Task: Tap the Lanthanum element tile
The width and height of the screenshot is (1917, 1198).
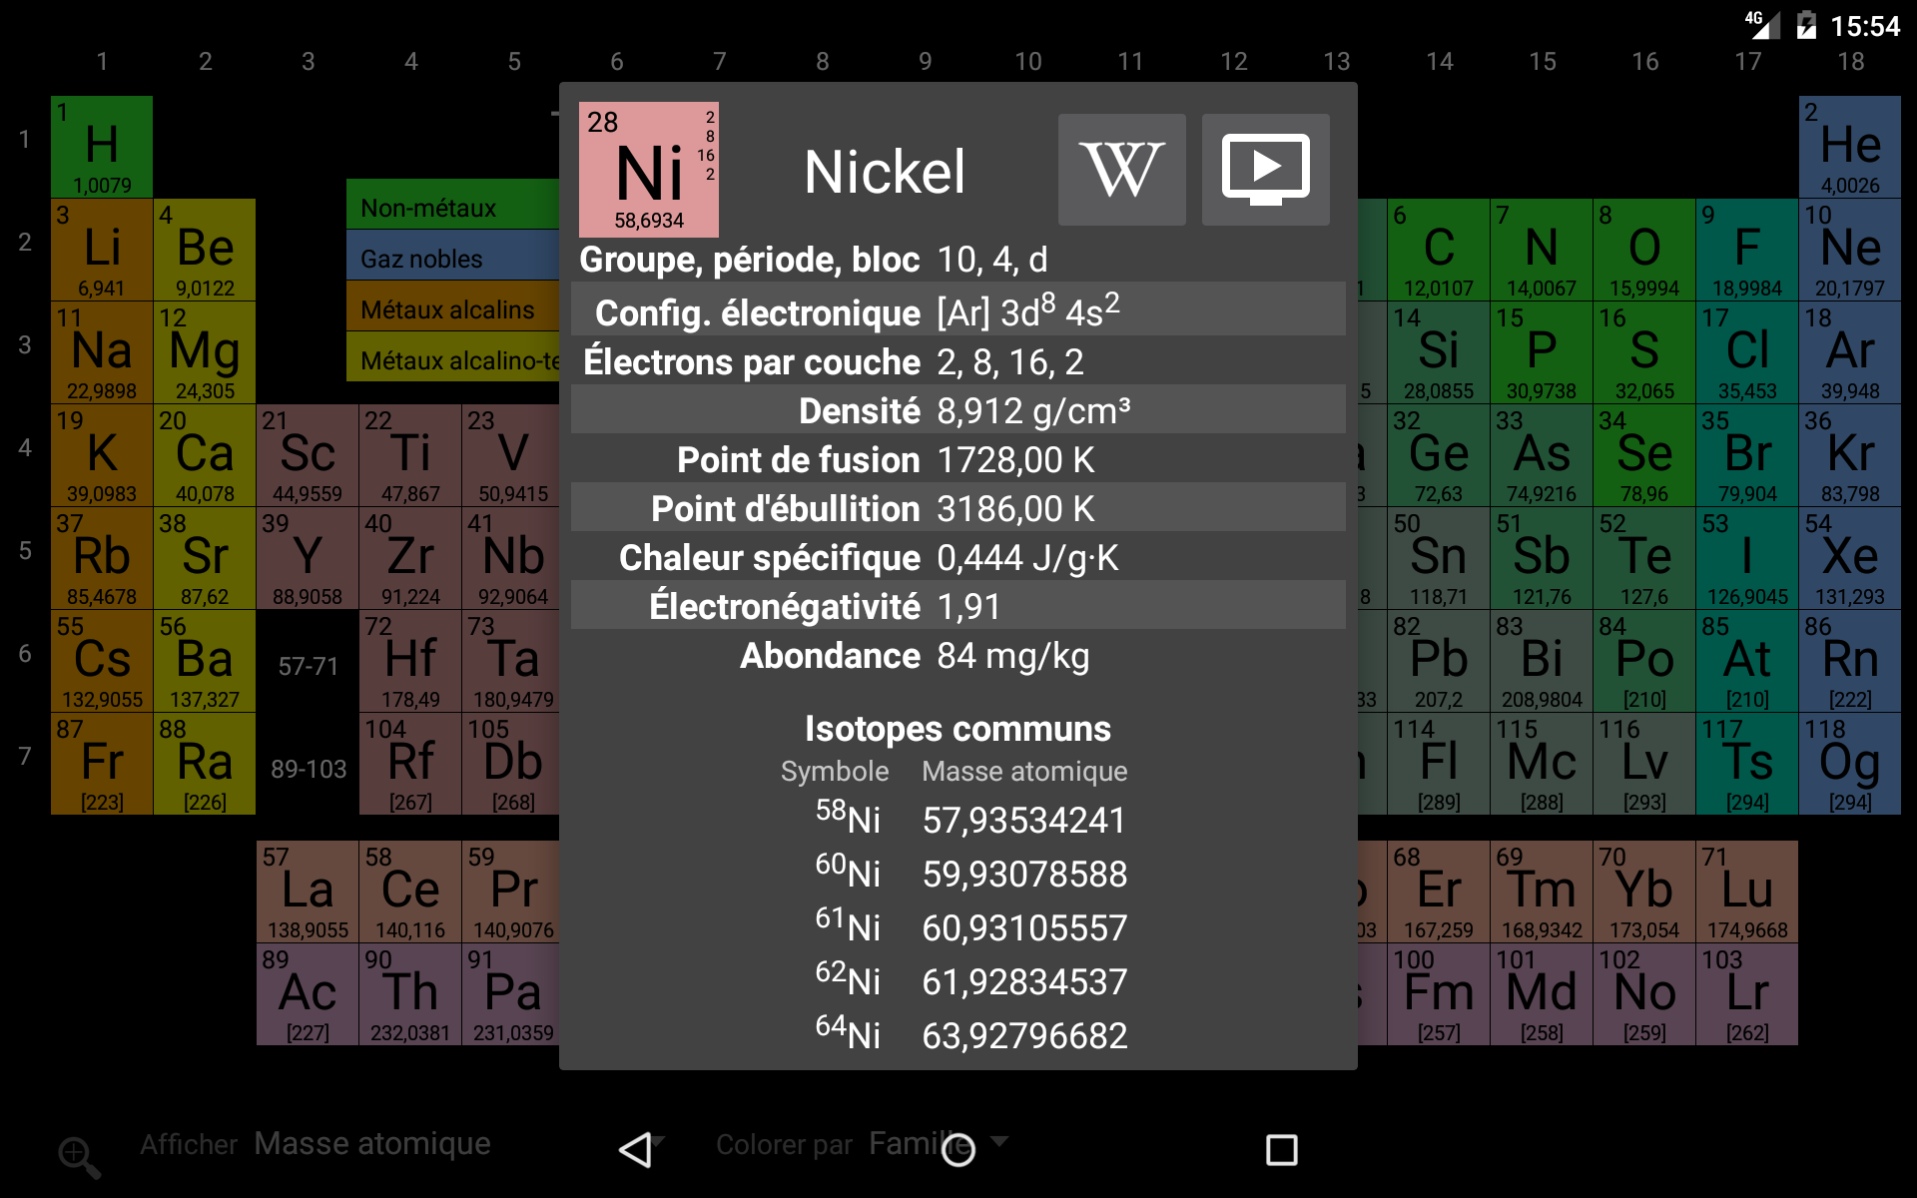Action: pyautogui.click(x=308, y=892)
